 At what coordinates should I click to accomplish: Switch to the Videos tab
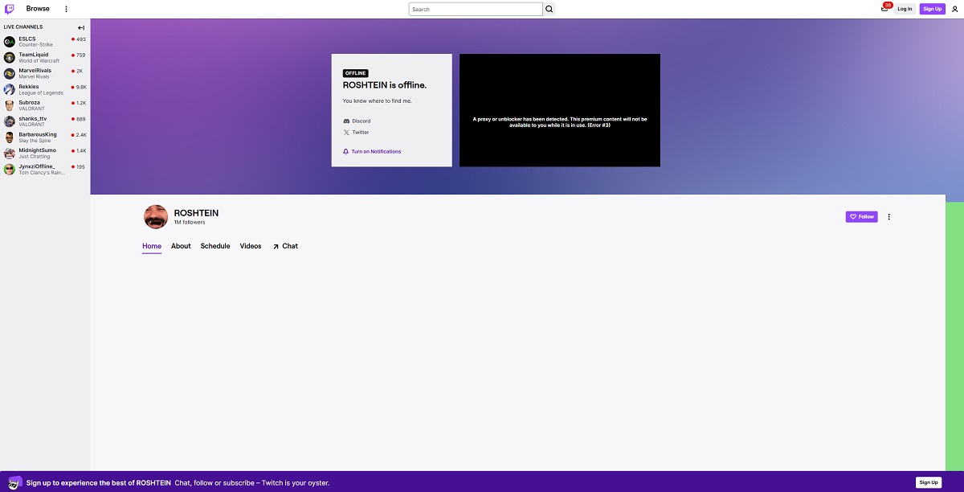tap(251, 246)
